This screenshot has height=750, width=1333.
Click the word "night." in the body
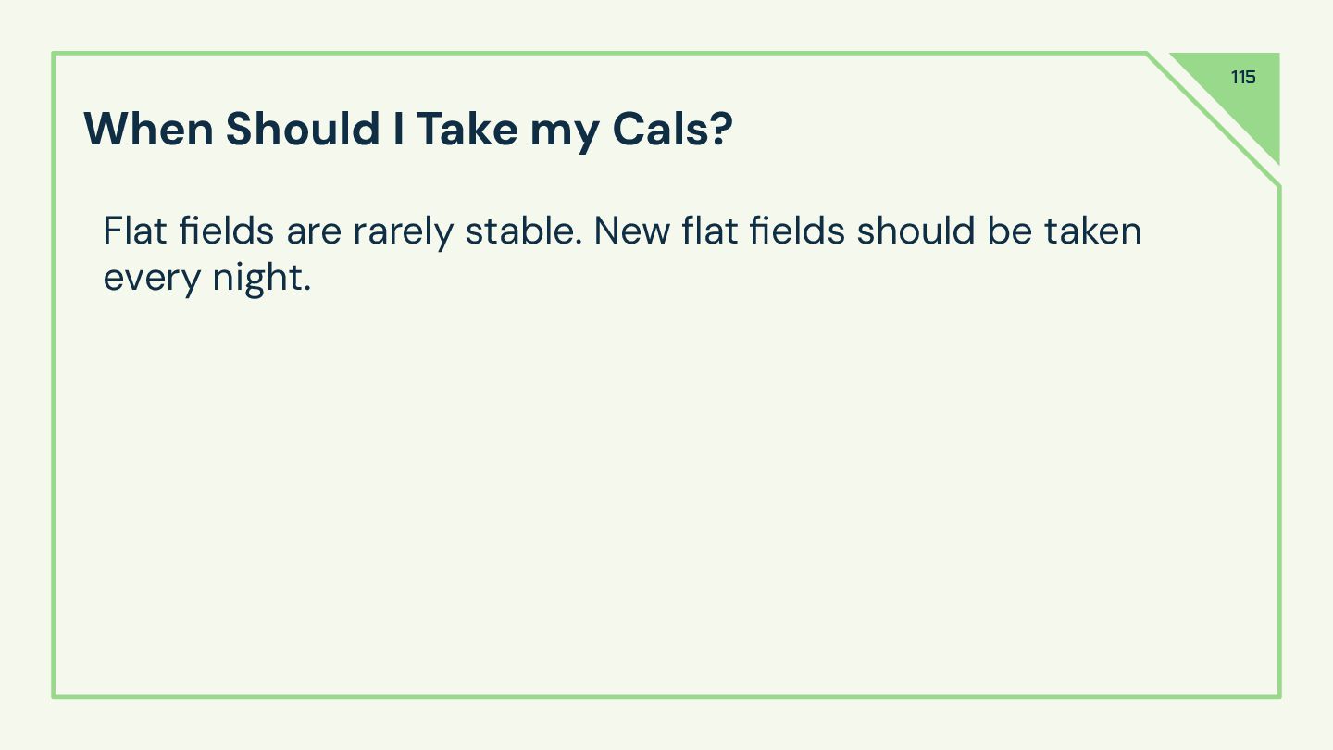tap(261, 278)
